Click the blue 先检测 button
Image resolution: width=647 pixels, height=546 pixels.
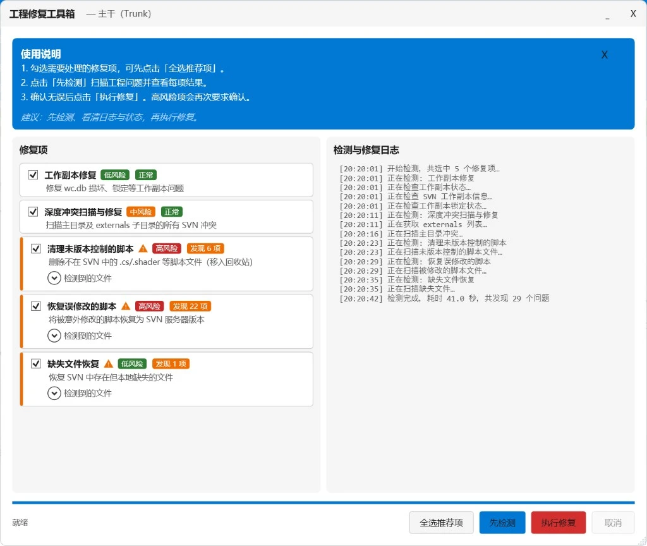tap(502, 523)
